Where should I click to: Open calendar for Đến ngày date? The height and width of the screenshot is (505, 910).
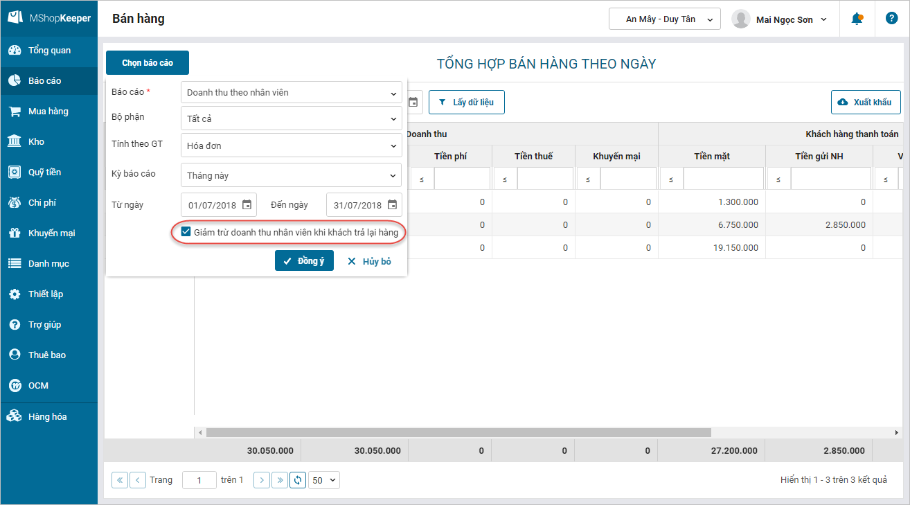point(392,205)
